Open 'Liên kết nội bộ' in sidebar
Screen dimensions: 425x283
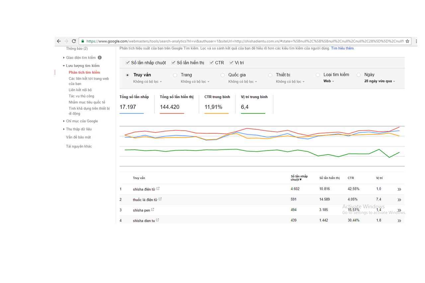[80, 90]
